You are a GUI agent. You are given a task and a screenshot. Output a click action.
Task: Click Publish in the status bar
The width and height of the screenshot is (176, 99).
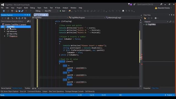point(170,95)
